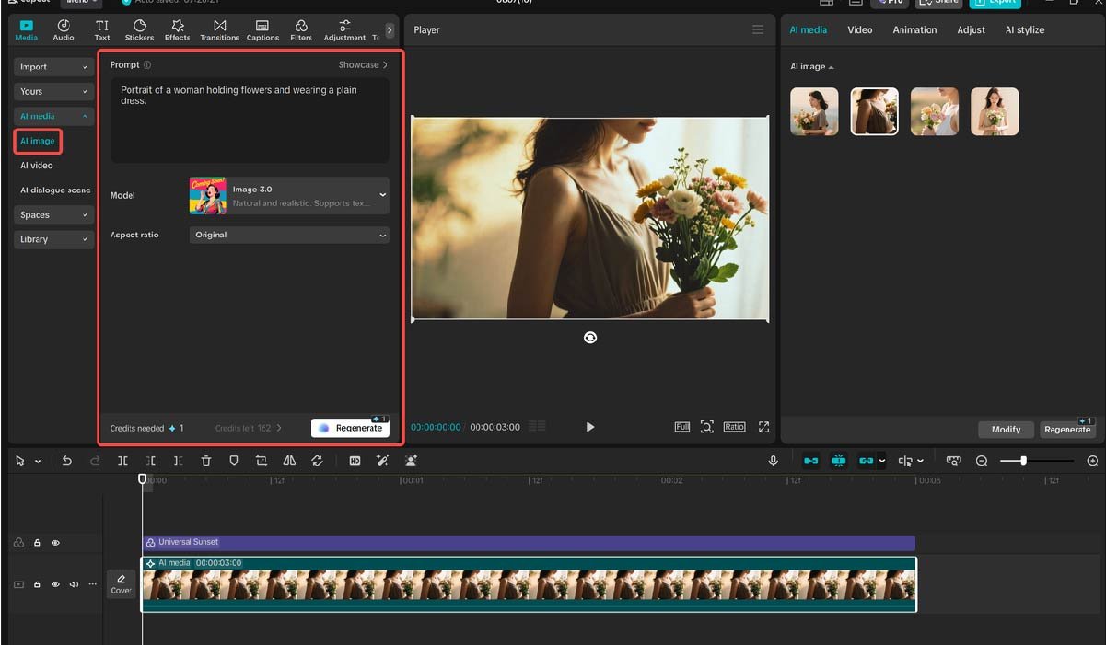Click the Prompt info icon
This screenshot has width=1106, height=645.
(x=147, y=65)
